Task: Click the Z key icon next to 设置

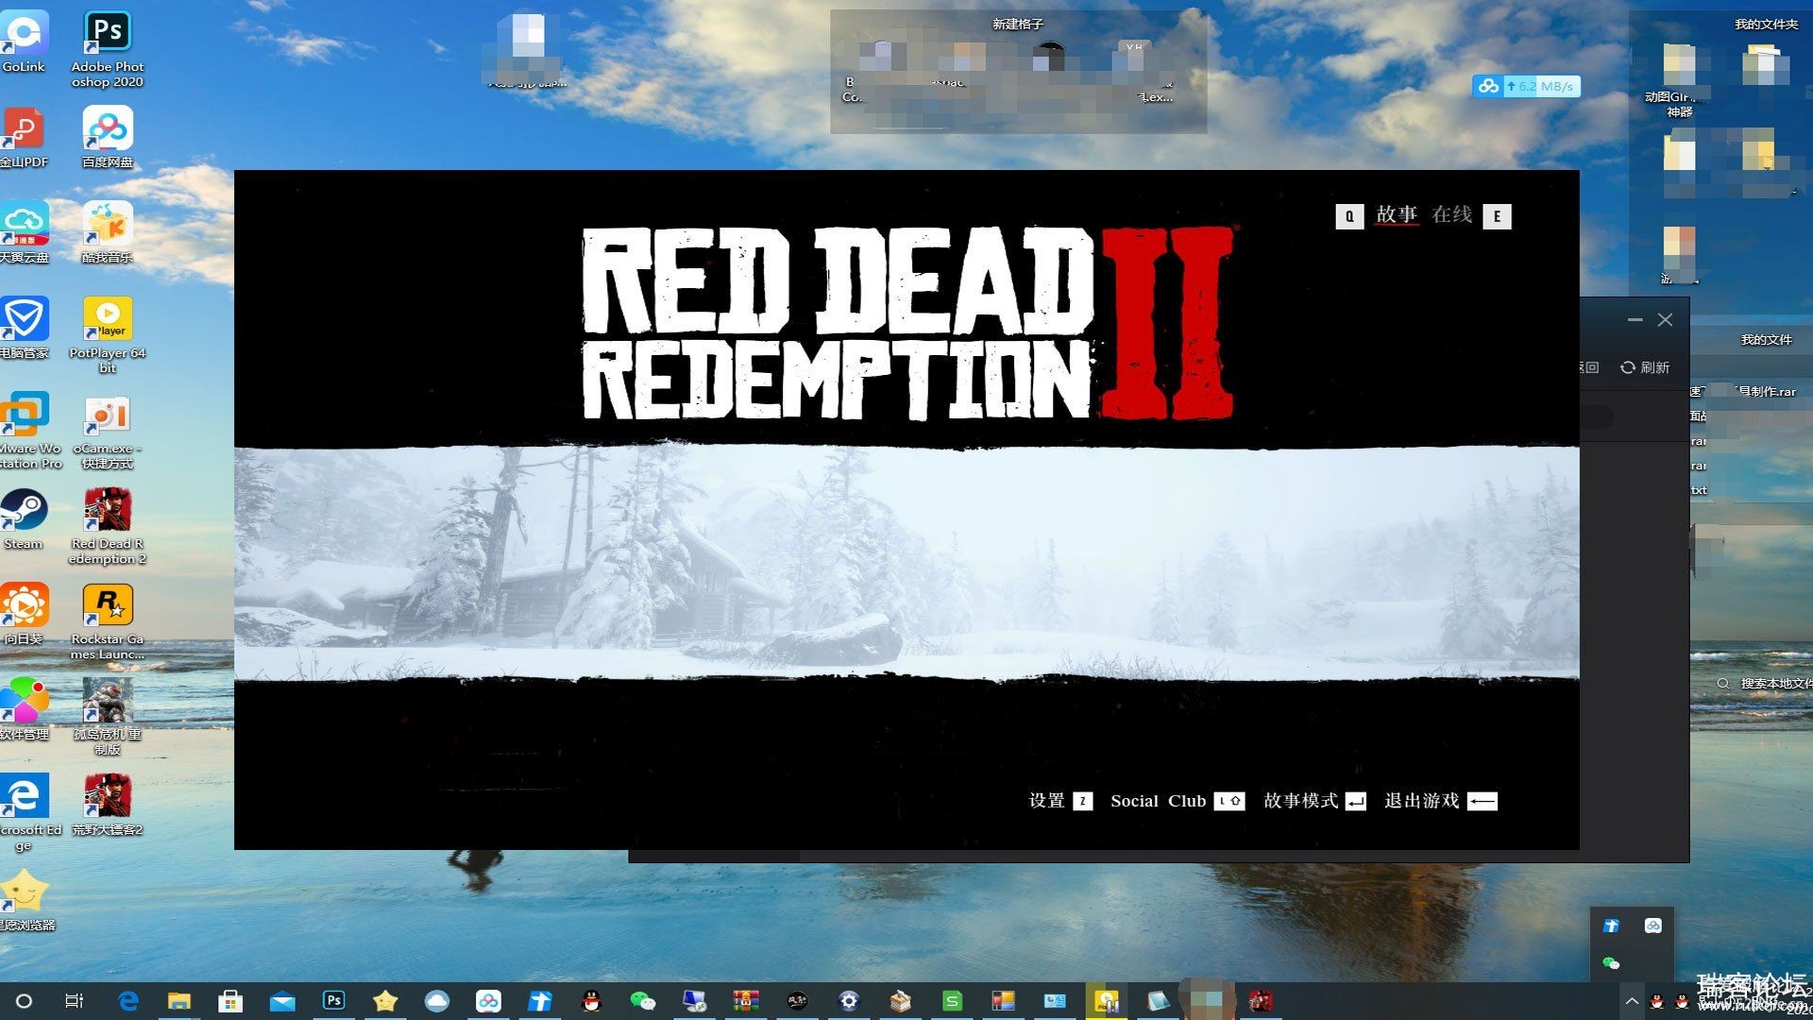Action: point(1083,801)
